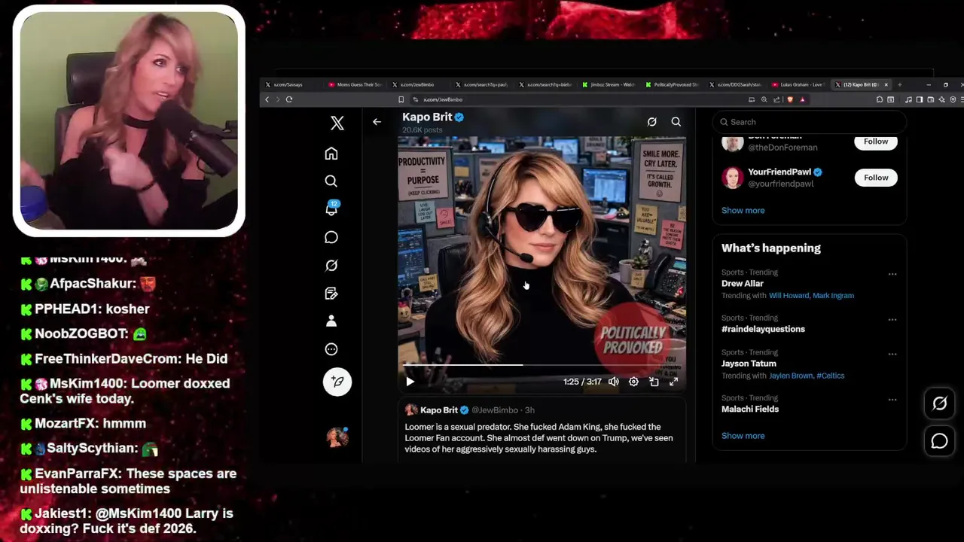The height and width of the screenshot is (542, 964).
Task: Follow YourFriendPawl
Action: [876, 178]
